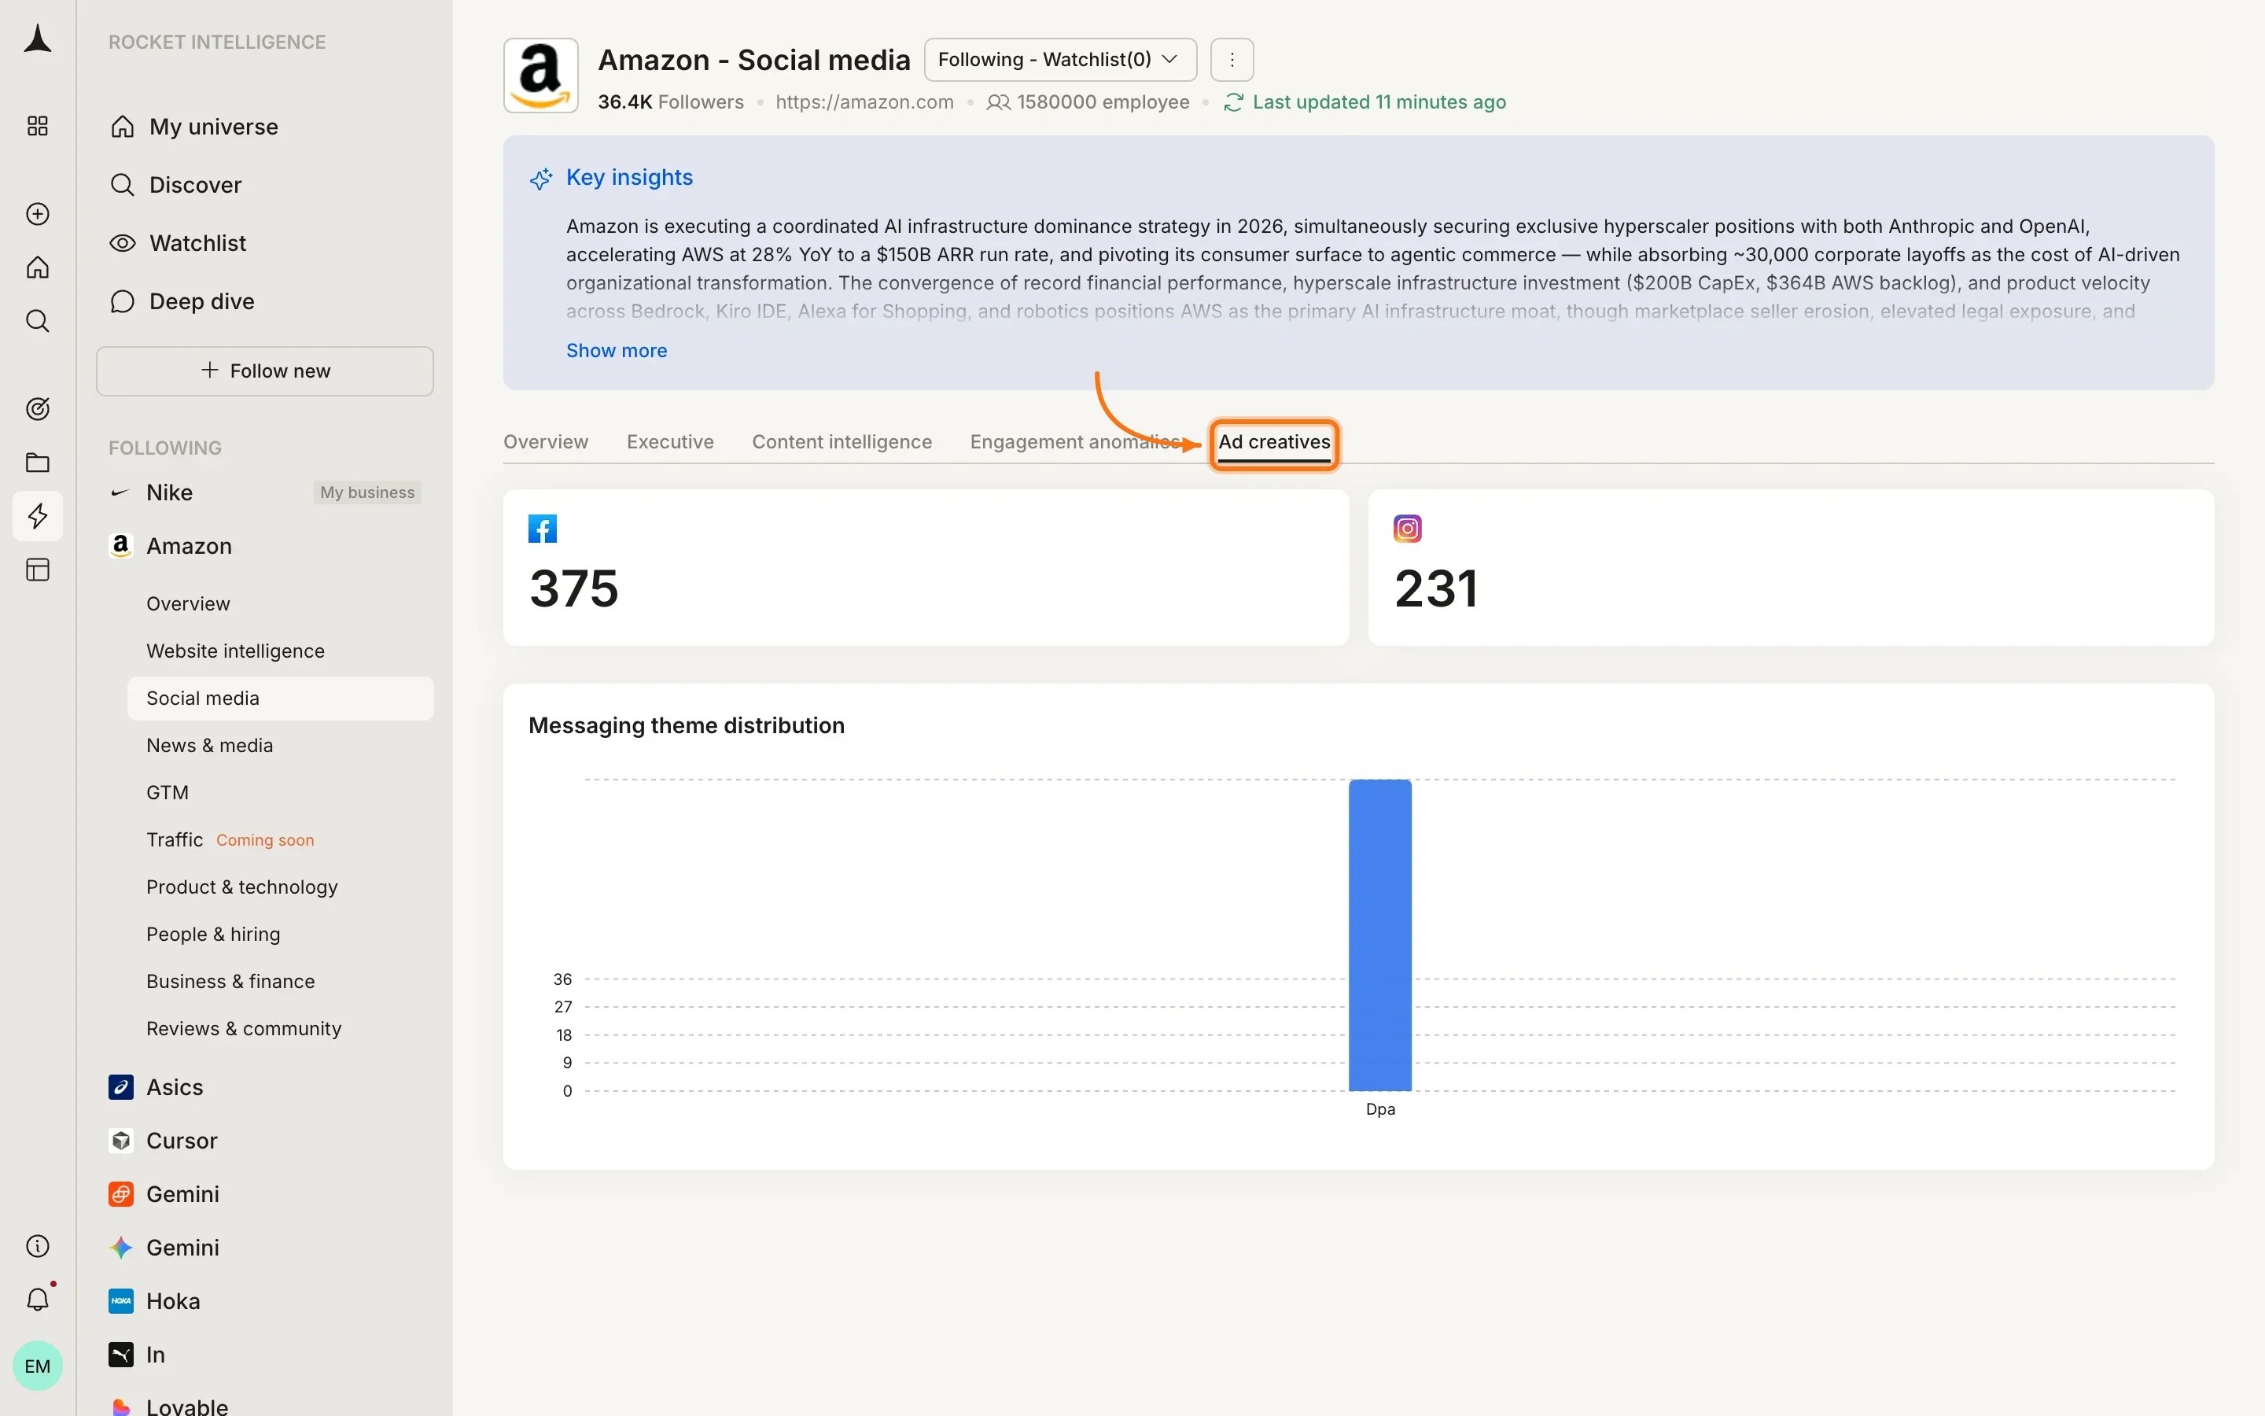Switch to the Executive tab

click(x=670, y=442)
